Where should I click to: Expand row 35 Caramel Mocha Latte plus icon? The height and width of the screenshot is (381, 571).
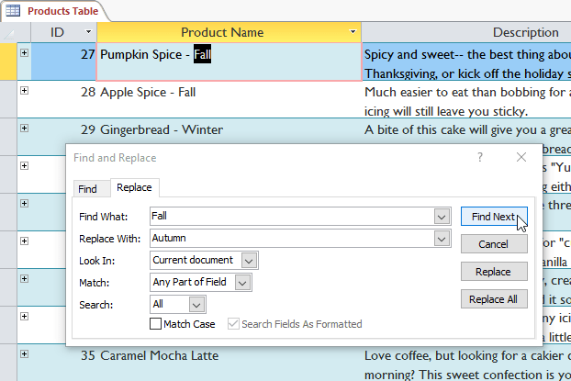24,353
